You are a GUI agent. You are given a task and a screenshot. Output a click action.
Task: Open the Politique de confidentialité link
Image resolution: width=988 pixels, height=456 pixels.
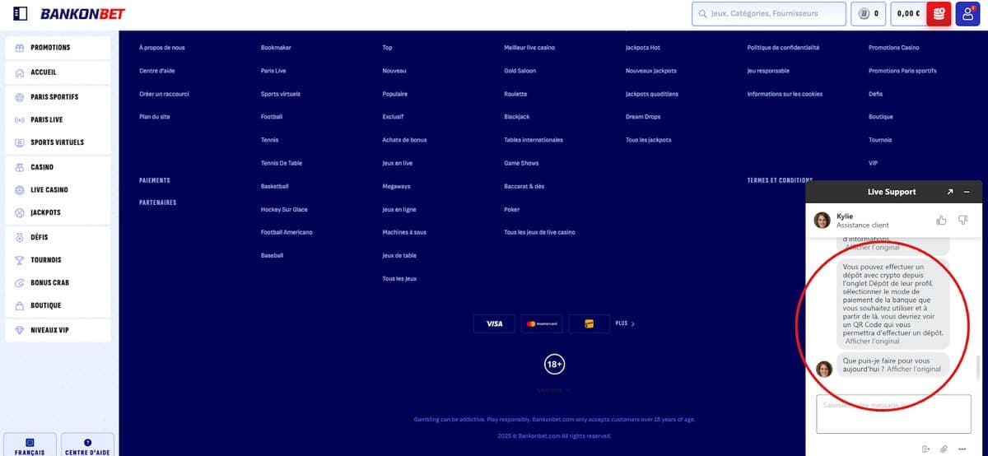[783, 48]
